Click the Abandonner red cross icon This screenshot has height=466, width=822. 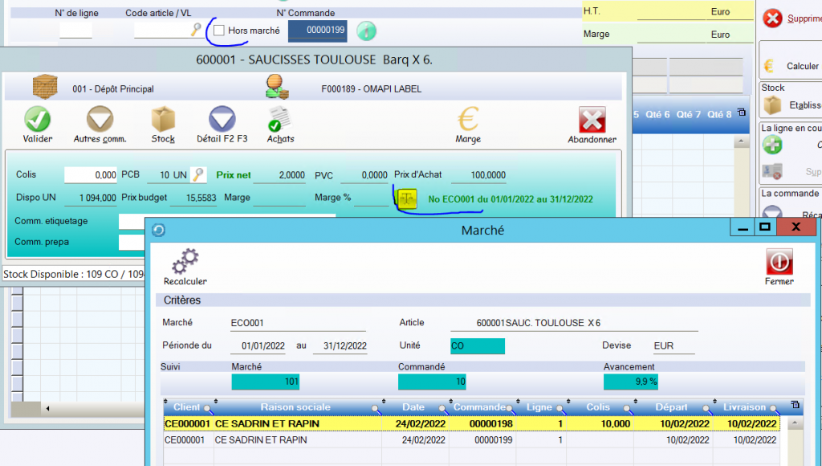click(592, 120)
